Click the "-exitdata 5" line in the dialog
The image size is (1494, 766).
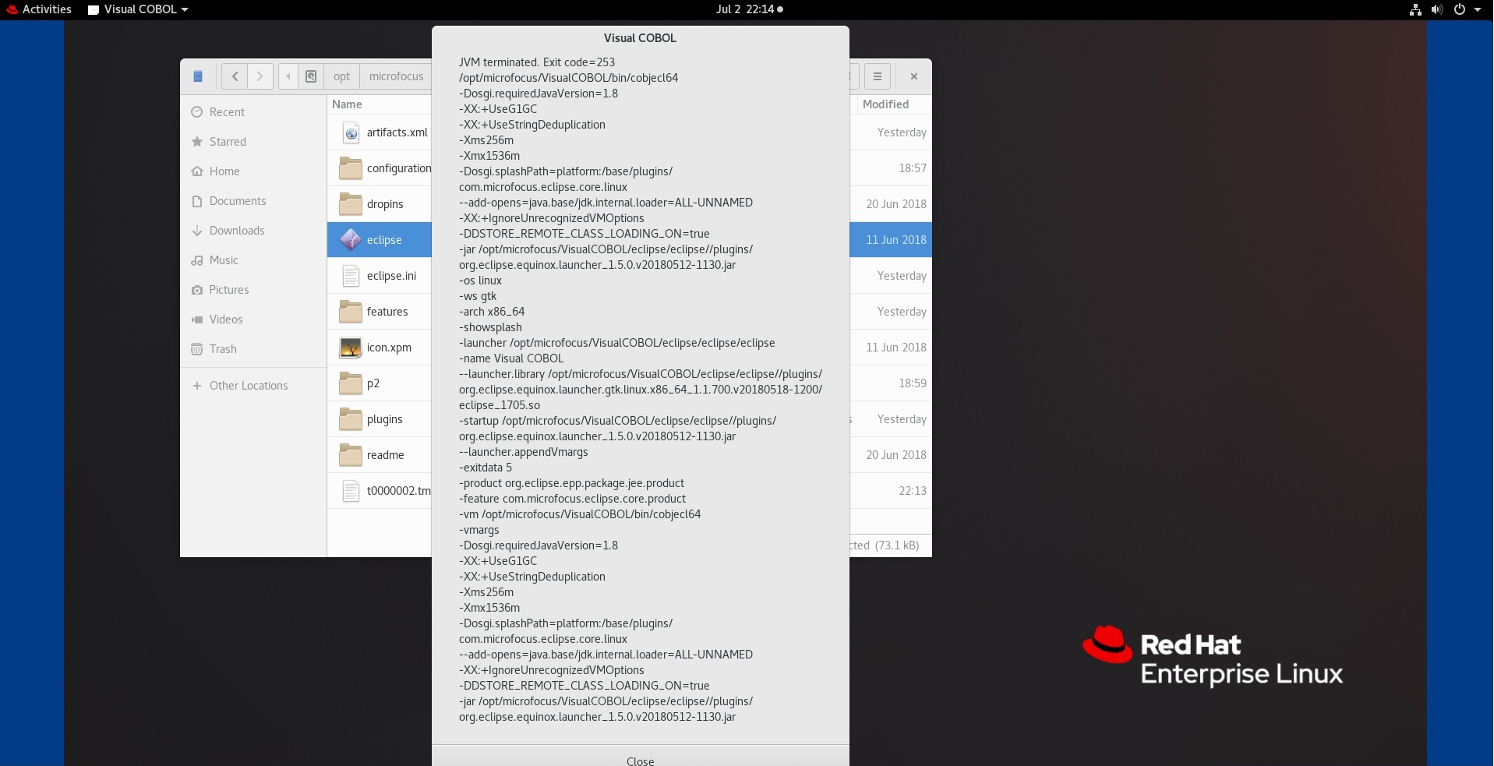click(486, 468)
